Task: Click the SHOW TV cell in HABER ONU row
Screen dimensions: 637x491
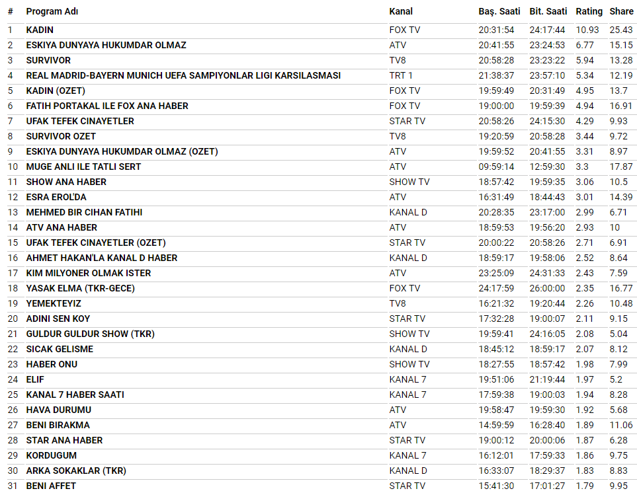Action: (x=409, y=365)
